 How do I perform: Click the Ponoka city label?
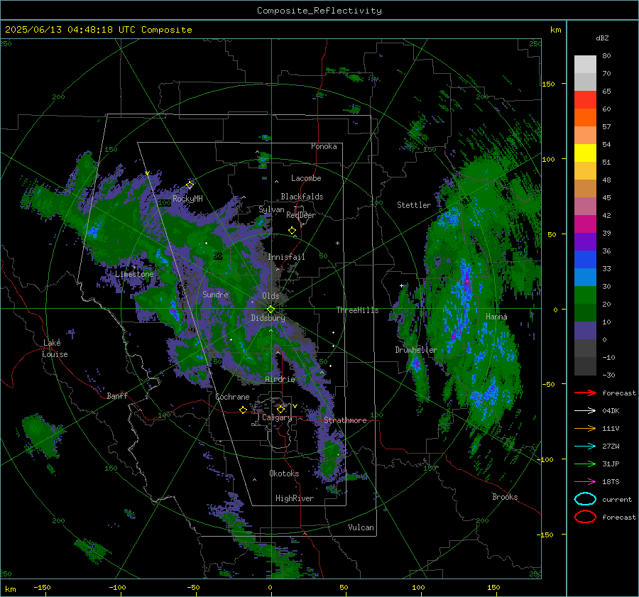[324, 146]
